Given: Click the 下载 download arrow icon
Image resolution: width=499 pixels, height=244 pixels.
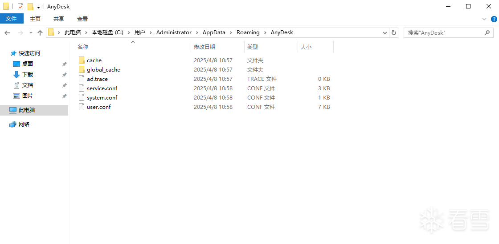Looking at the screenshot, I should 16,75.
